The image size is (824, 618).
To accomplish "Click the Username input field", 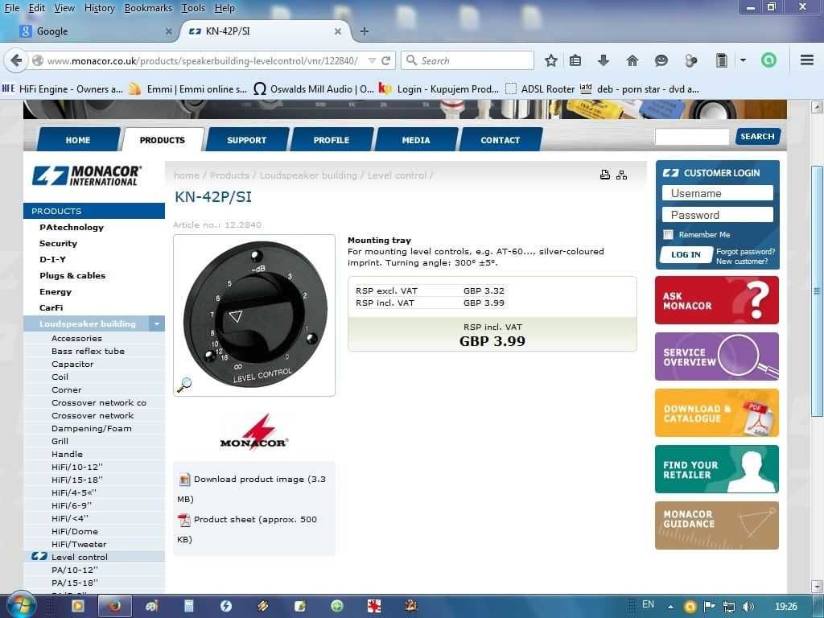I will (717, 193).
